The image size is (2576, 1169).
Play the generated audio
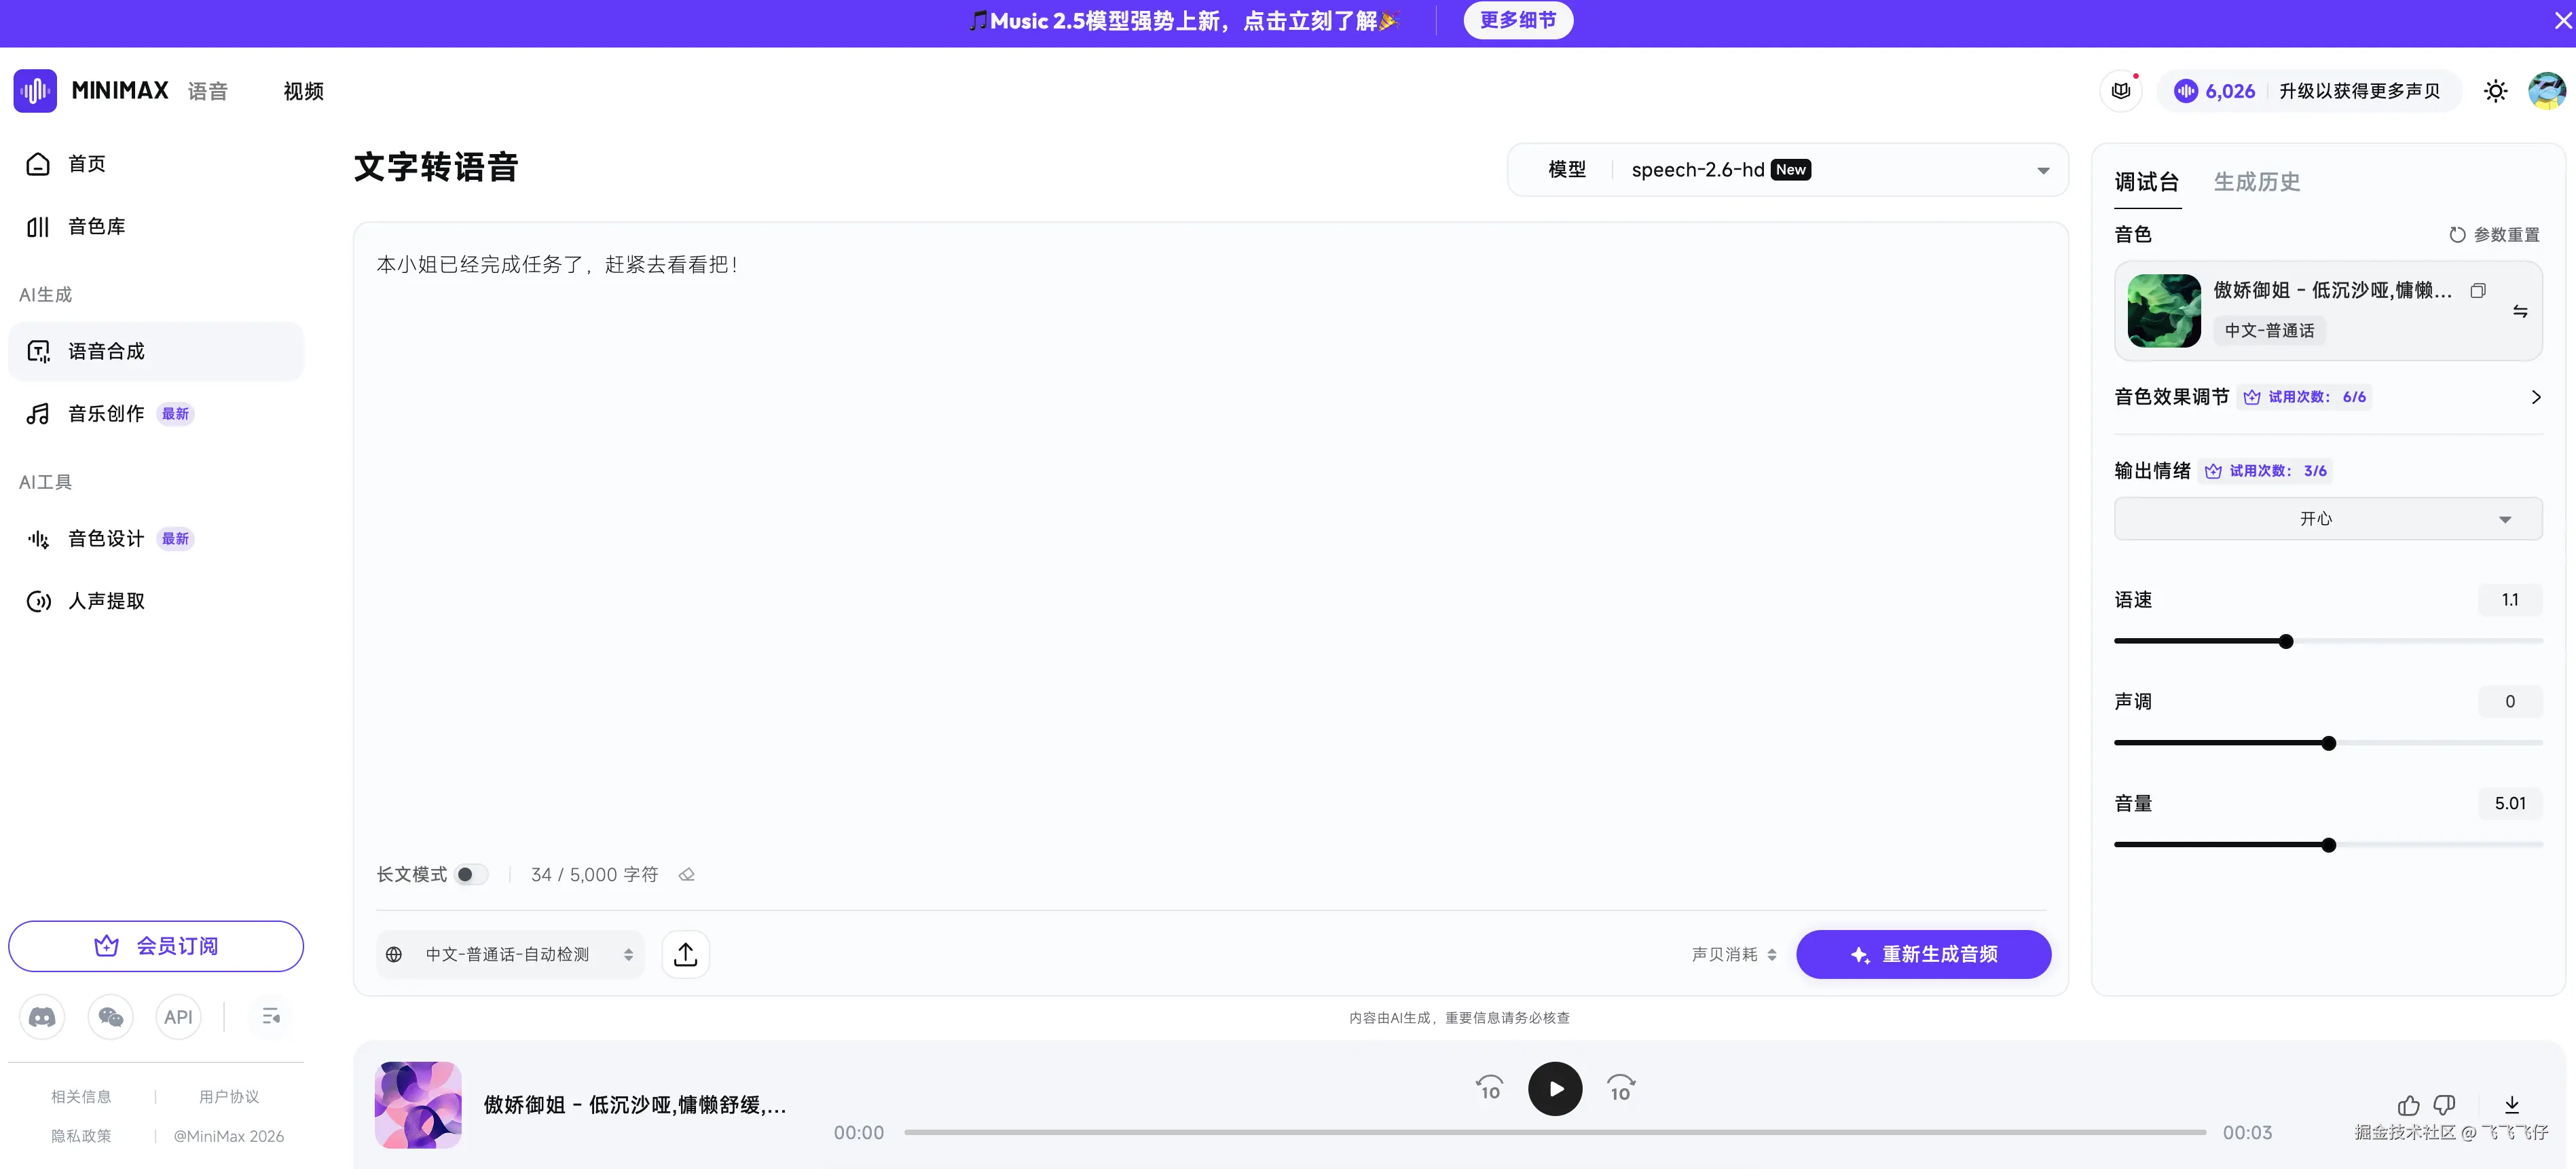coord(1555,1089)
